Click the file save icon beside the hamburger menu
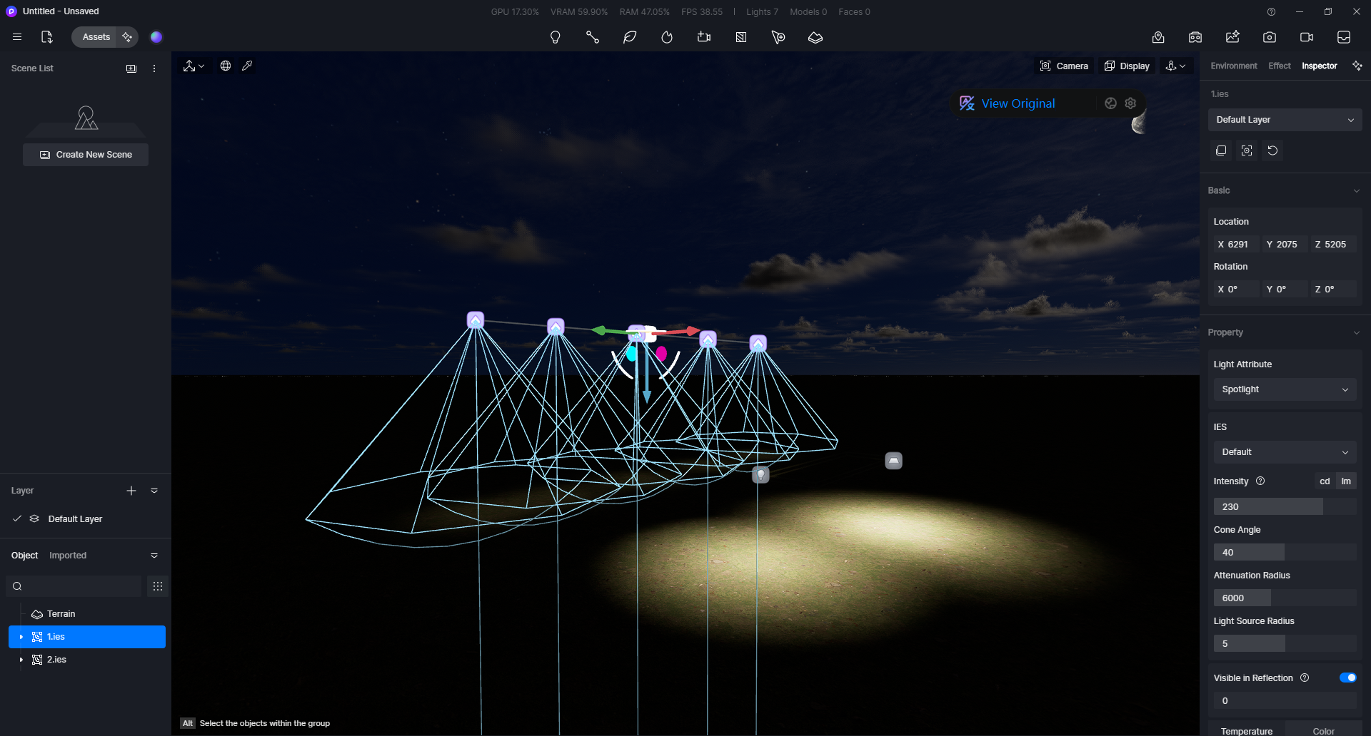 [47, 37]
